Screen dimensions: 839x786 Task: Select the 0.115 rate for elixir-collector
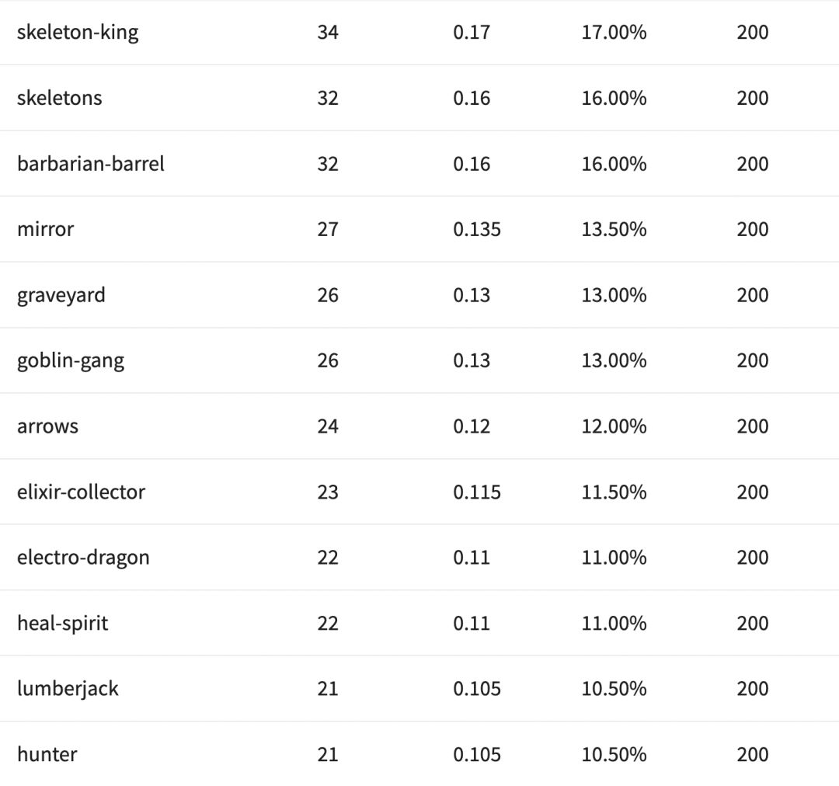click(x=477, y=492)
